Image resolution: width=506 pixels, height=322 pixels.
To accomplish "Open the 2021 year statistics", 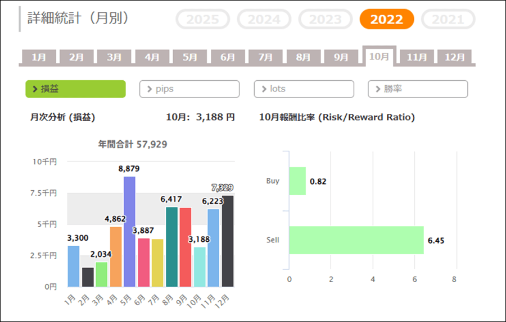I will tap(448, 20).
